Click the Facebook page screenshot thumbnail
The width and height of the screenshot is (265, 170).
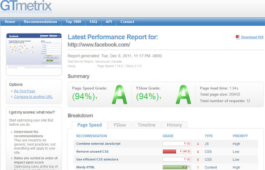coord(34,54)
